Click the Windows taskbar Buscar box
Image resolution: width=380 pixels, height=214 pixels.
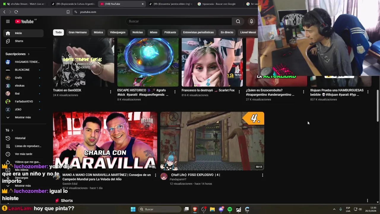(x=160, y=209)
